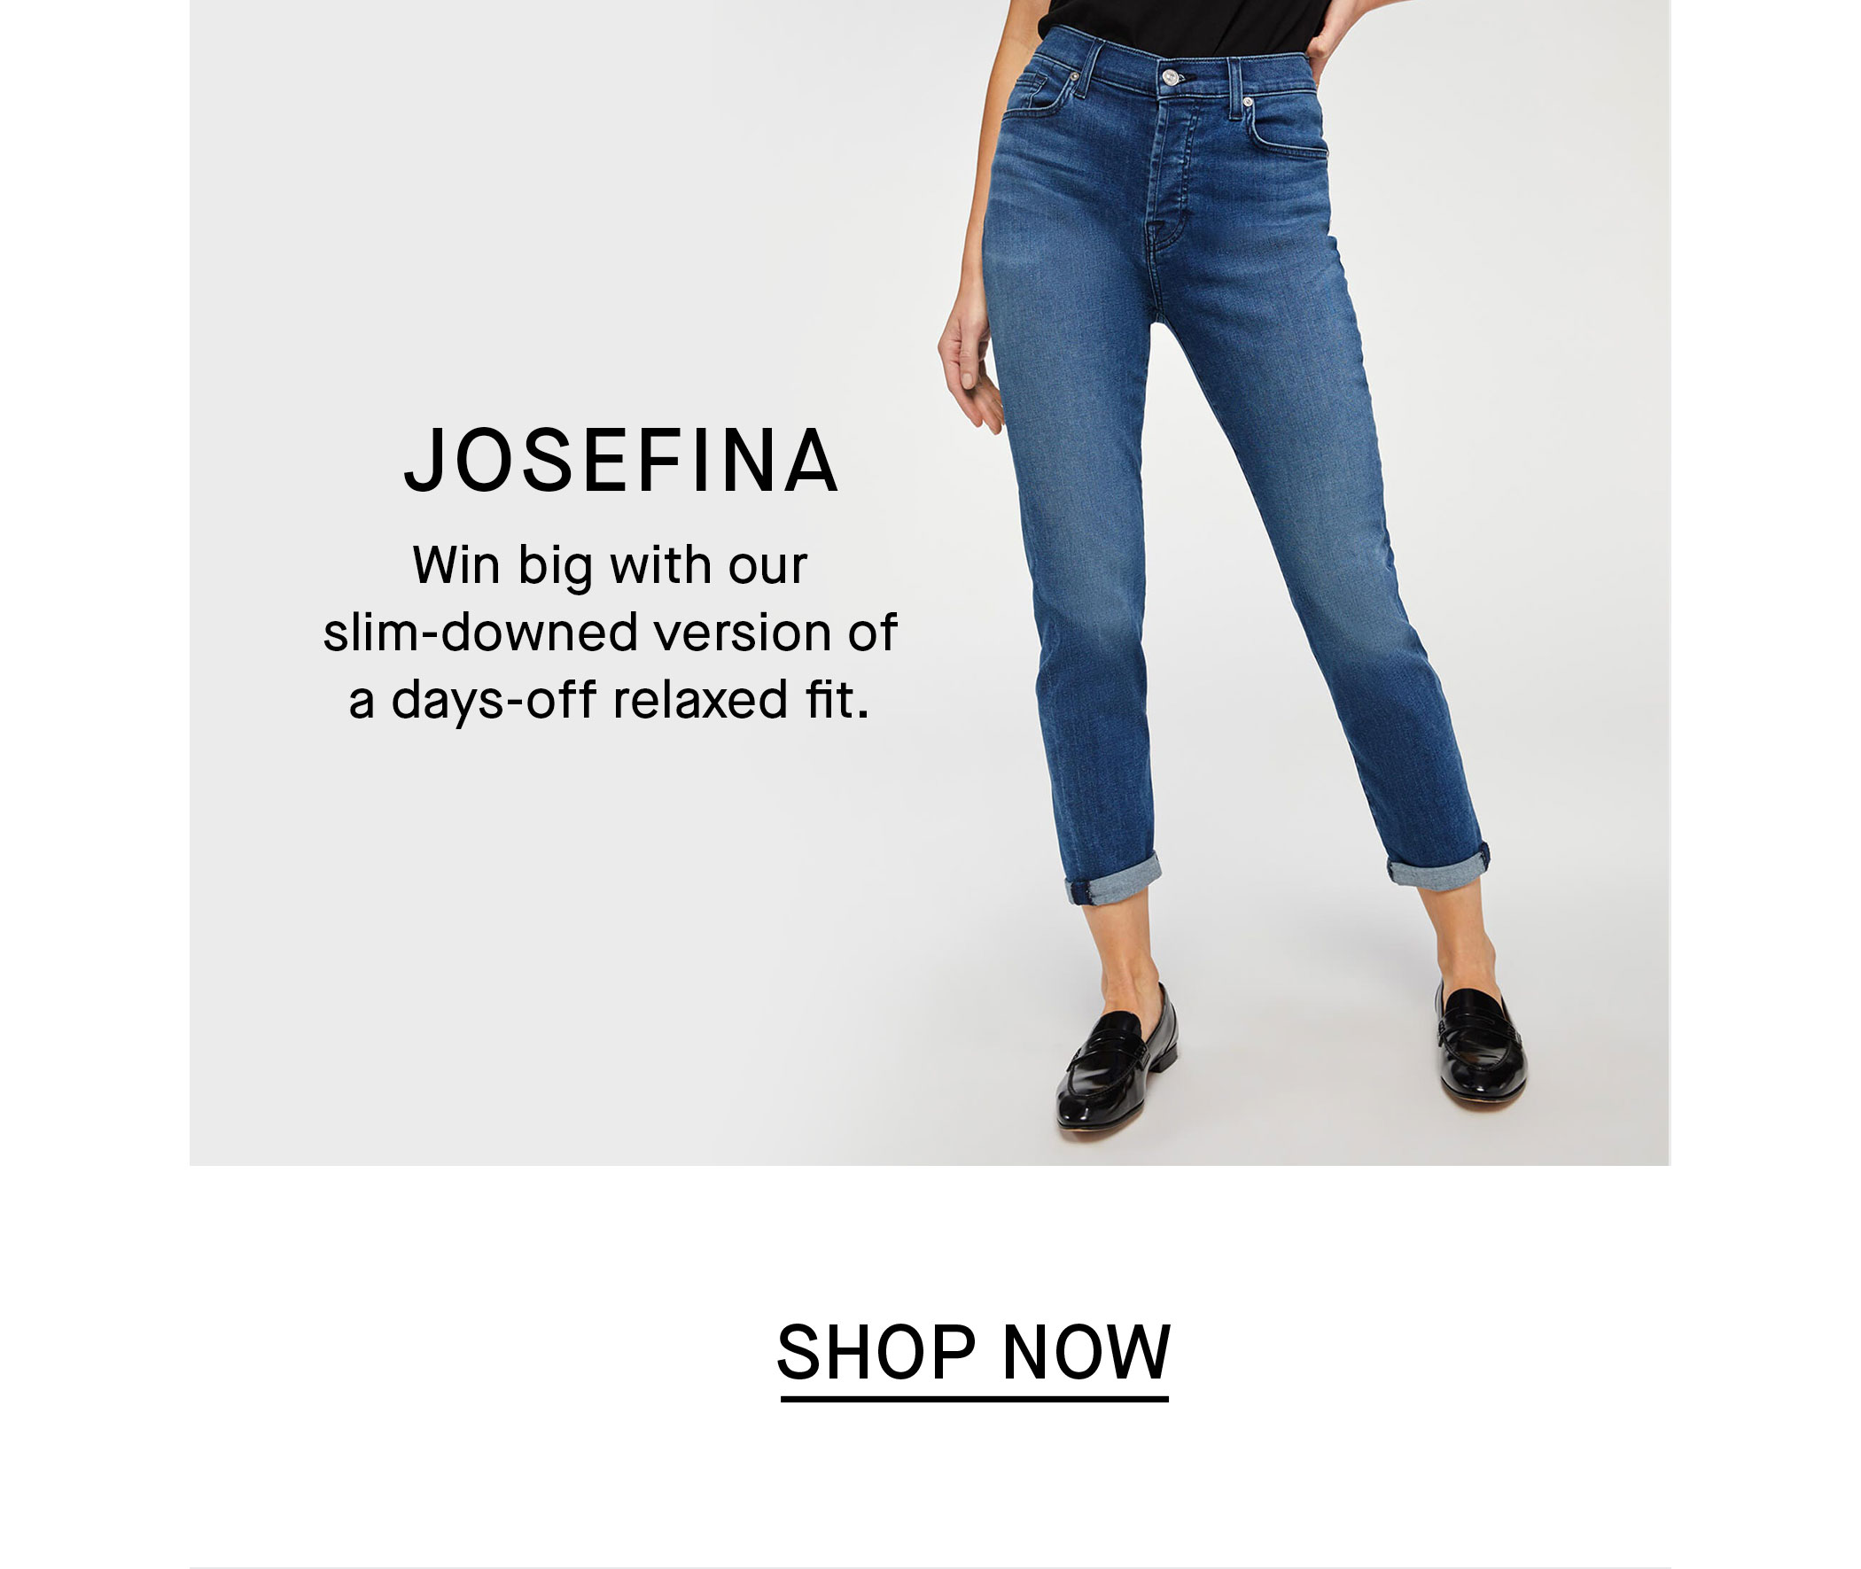The width and height of the screenshot is (1861, 1569).
Task: Select the JOSEFINA heading text
Action: point(621,460)
